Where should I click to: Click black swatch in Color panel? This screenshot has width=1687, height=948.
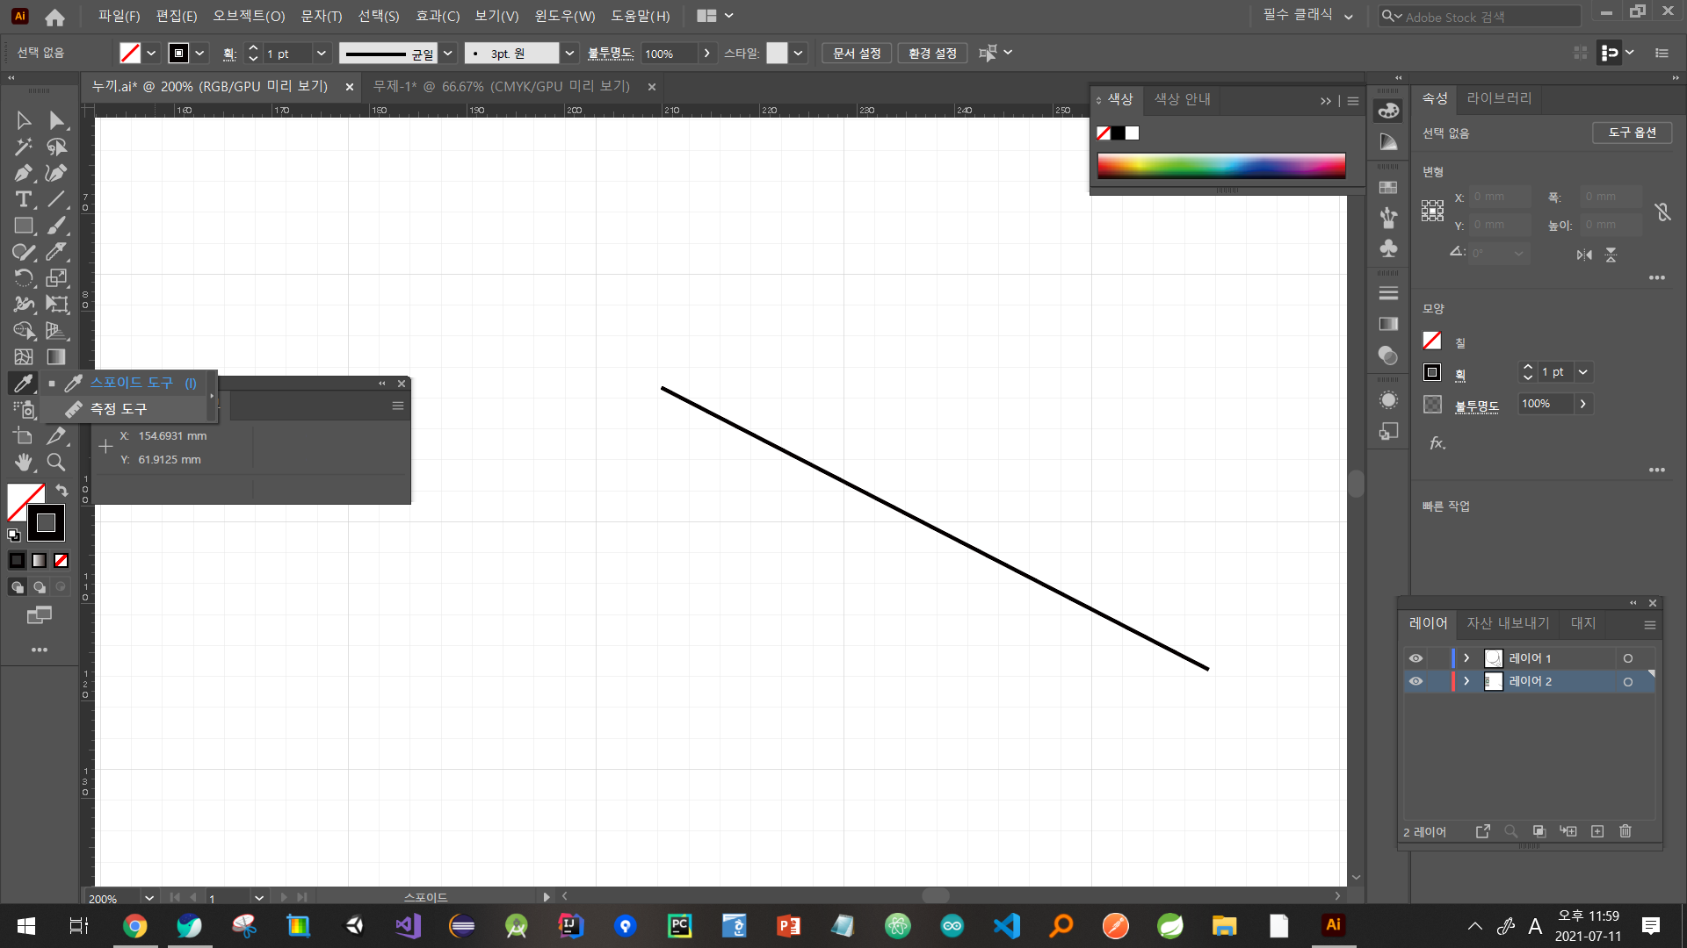[1118, 133]
